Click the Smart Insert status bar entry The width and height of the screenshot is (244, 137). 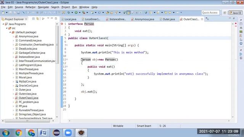(144, 126)
